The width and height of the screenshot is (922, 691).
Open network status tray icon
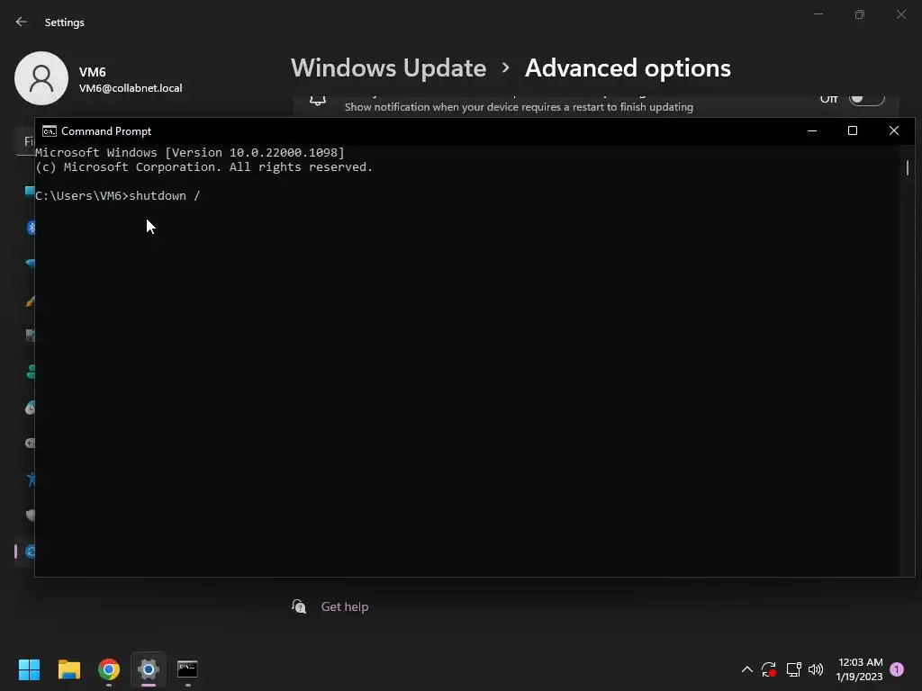[x=793, y=669]
